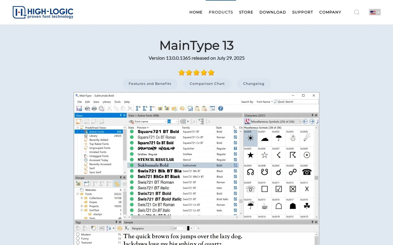Click the eye preview-mode icon beside Font name
Image resolution: width=393 pixels, height=245 pixels.
(x=131, y=122)
